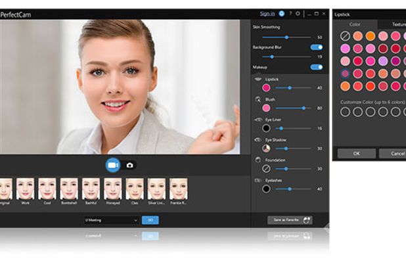Open the Blush pink color swatch
The width and height of the screenshot is (406, 259).
click(x=266, y=108)
